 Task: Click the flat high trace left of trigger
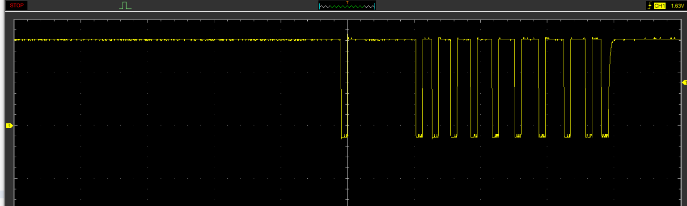[179, 40]
